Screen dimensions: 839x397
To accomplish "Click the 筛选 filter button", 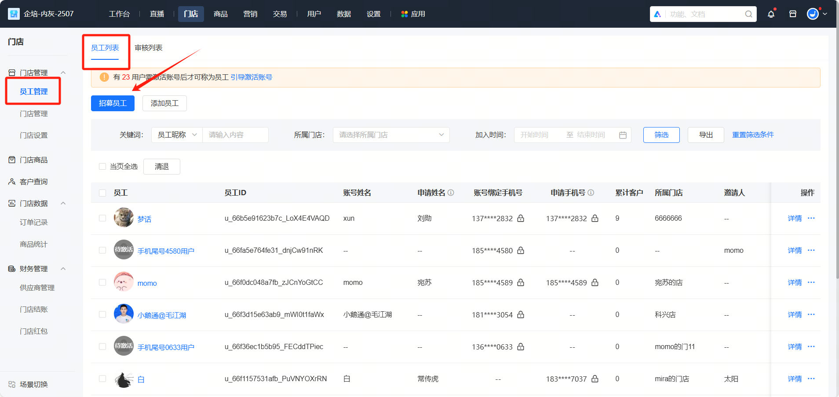I will point(661,135).
